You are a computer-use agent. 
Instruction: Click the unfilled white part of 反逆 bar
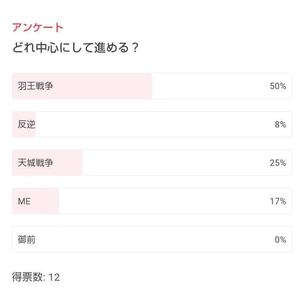point(152,125)
